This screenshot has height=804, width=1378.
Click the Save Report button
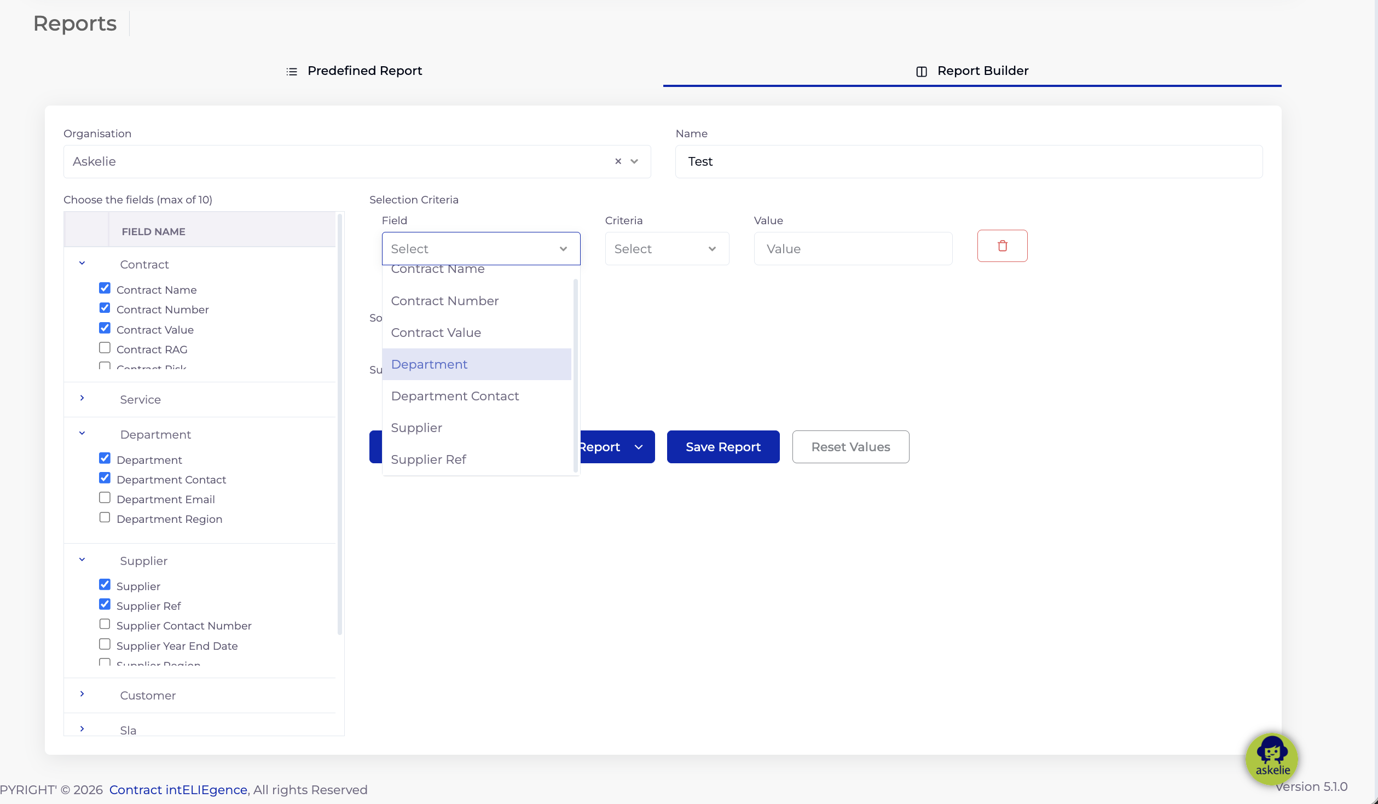click(x=723, y=447)
